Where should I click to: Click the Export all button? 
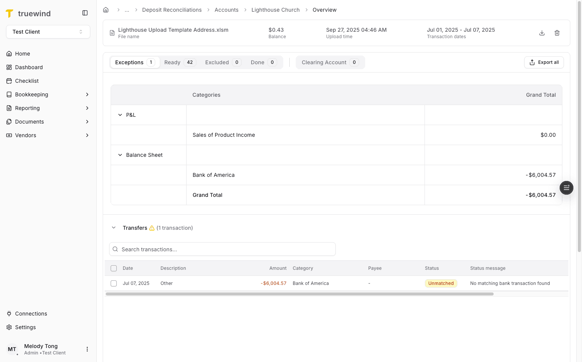[544, 62]
